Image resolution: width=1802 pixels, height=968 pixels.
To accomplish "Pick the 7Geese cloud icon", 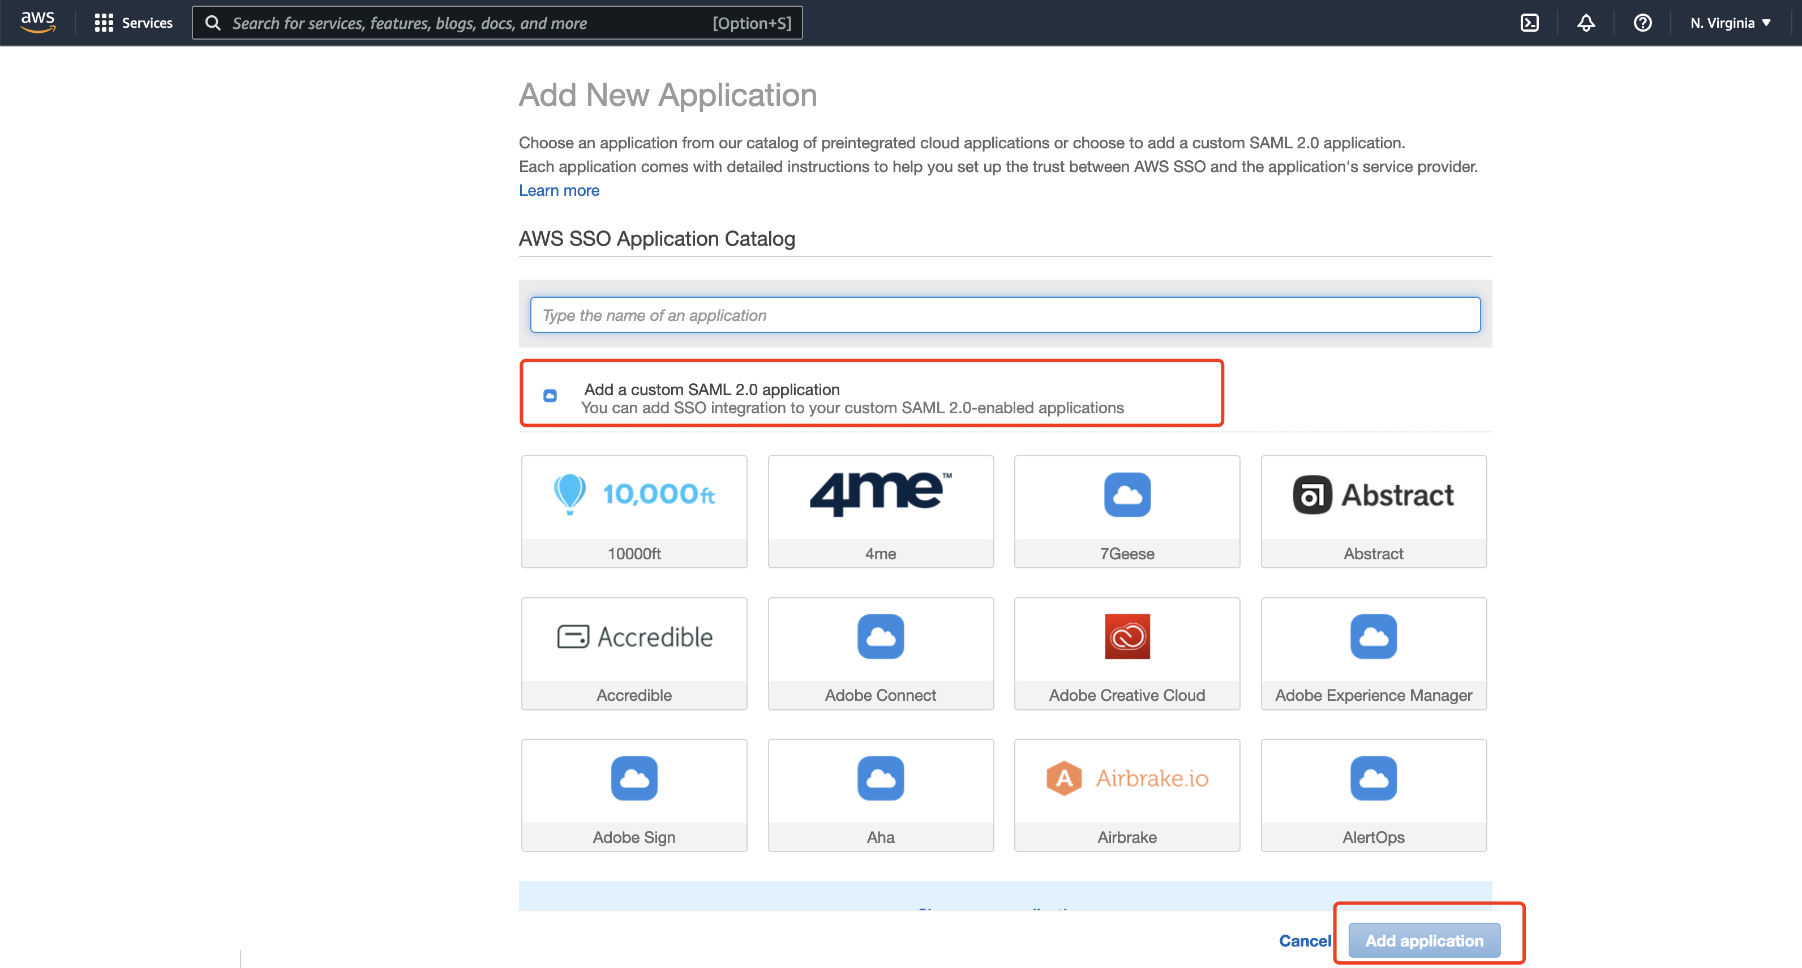I will coord(1127,495).
